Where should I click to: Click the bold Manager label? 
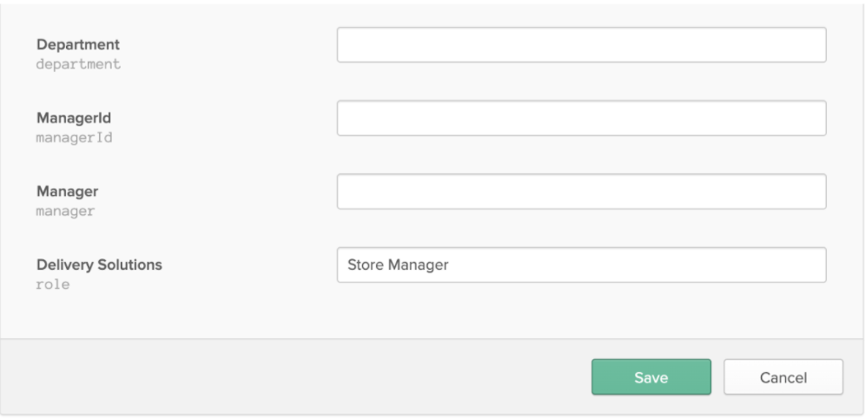[x=67, y=191]
